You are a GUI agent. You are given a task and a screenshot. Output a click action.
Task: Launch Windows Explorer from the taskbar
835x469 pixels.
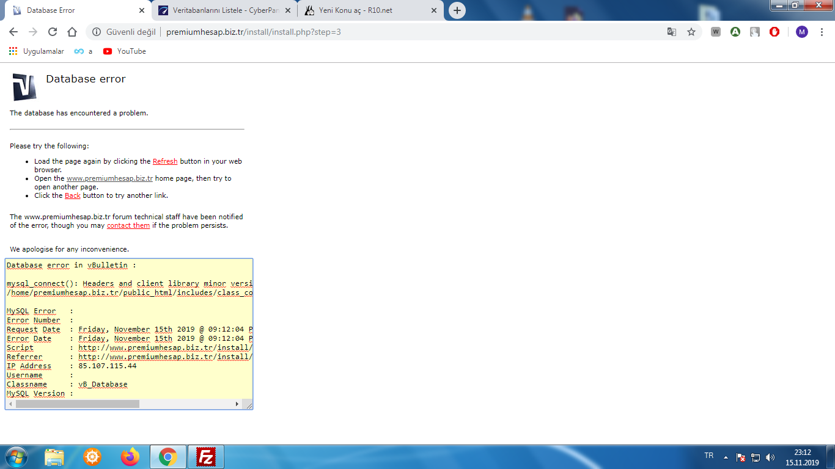click(x=54, y=457)
